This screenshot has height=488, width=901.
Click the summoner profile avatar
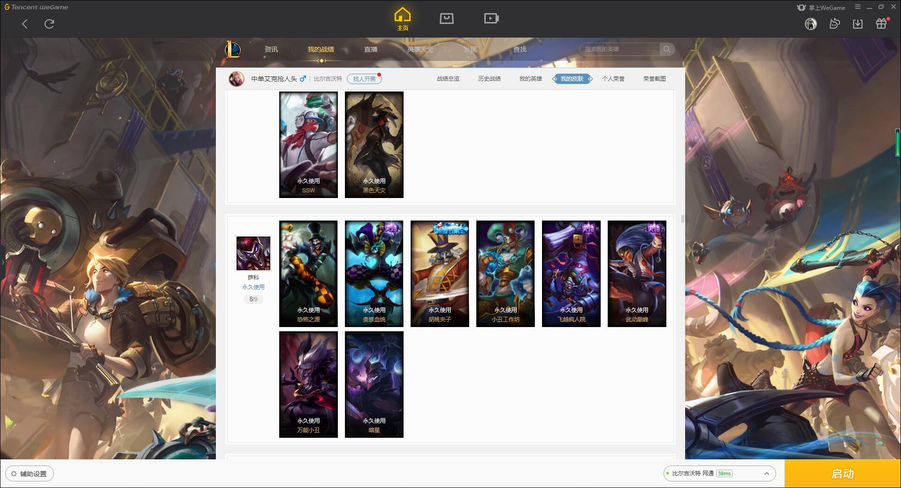tap(237, 79)
